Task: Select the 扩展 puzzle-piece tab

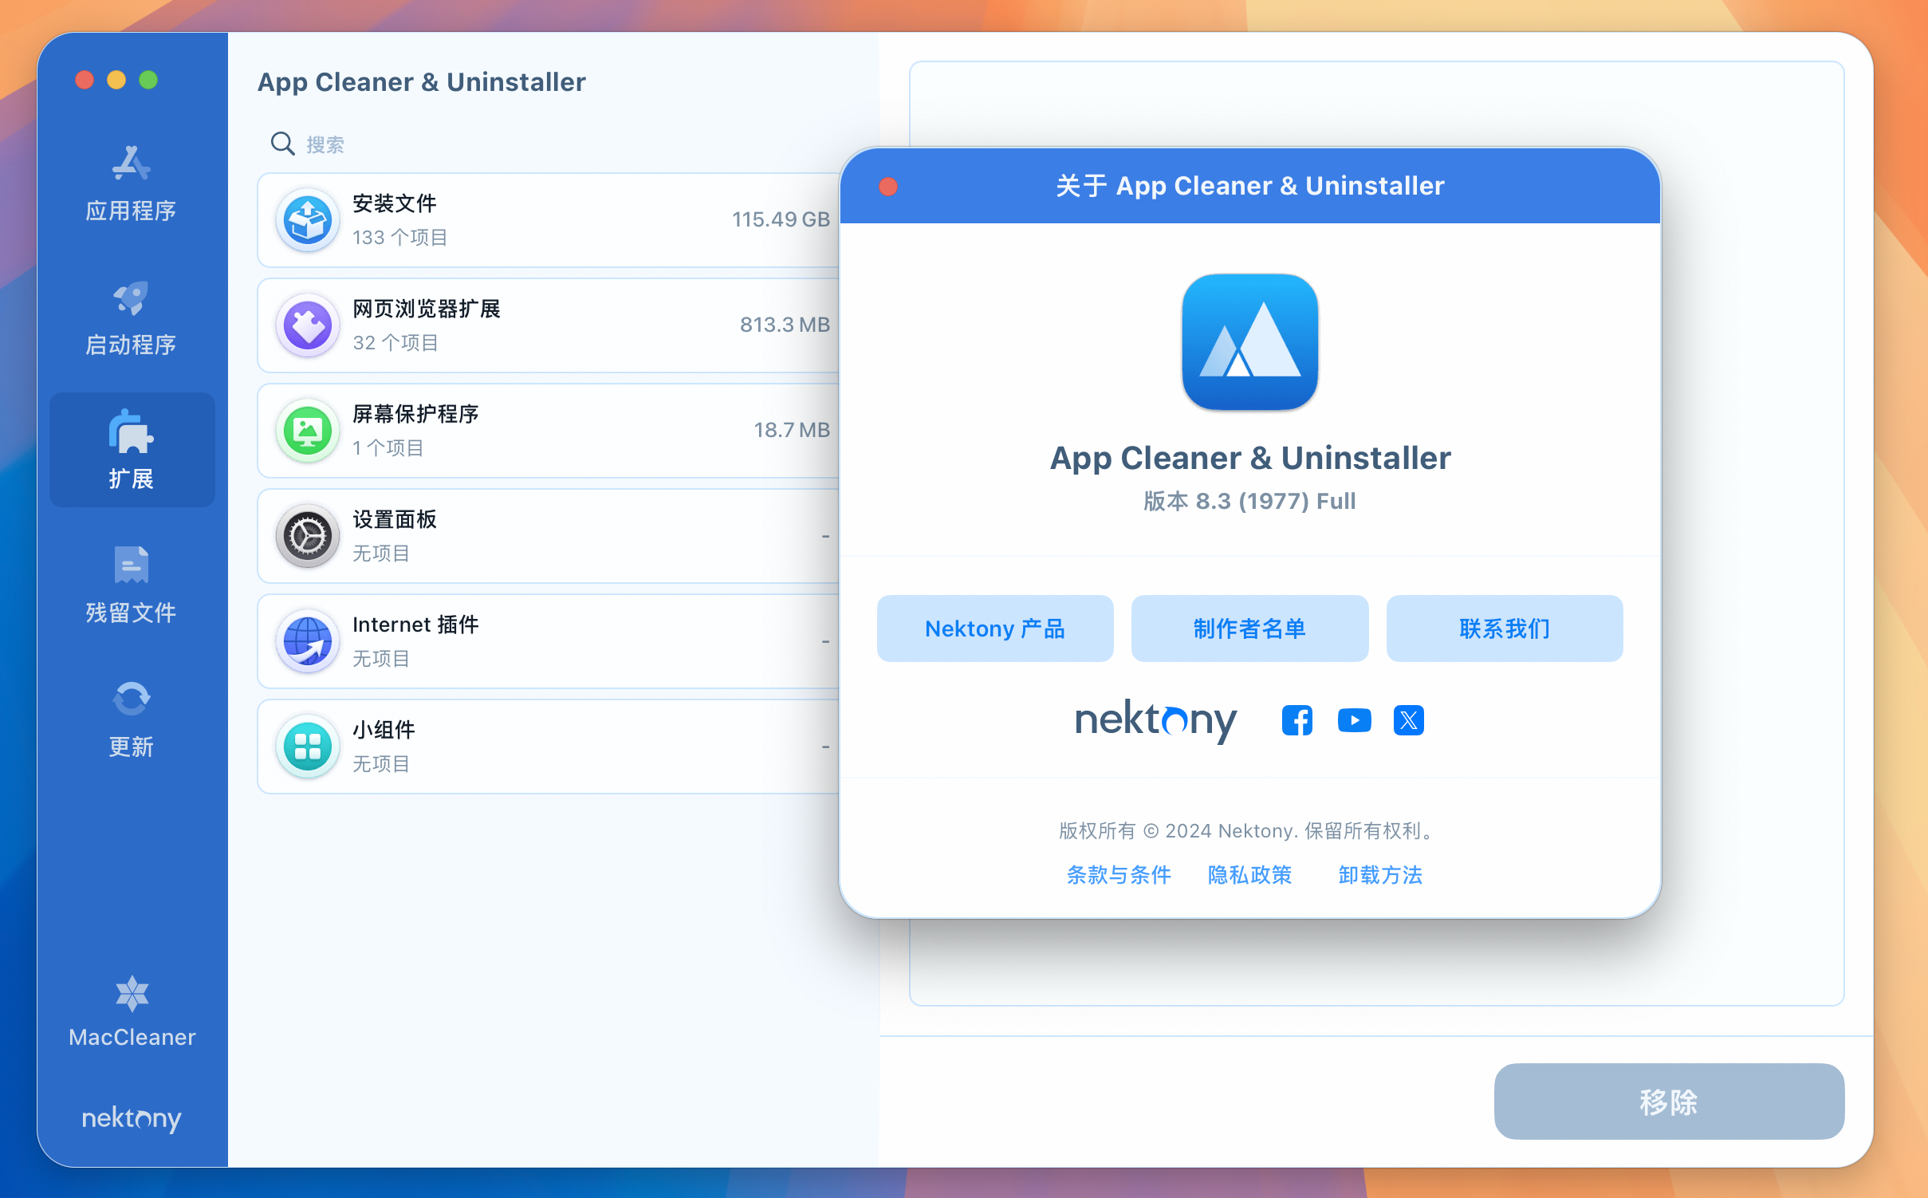Action: pyautogui.click(x=132, y=450)
